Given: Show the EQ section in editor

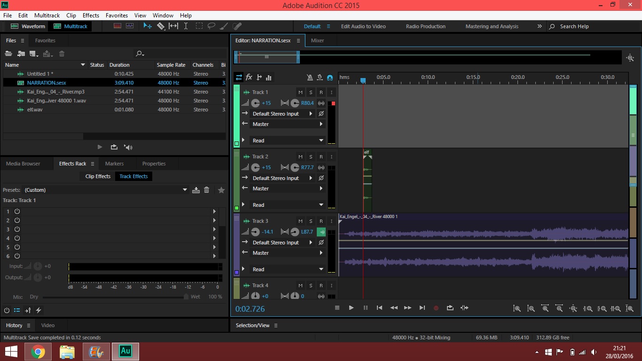Looking at the screenshot, I should point(269,77).
